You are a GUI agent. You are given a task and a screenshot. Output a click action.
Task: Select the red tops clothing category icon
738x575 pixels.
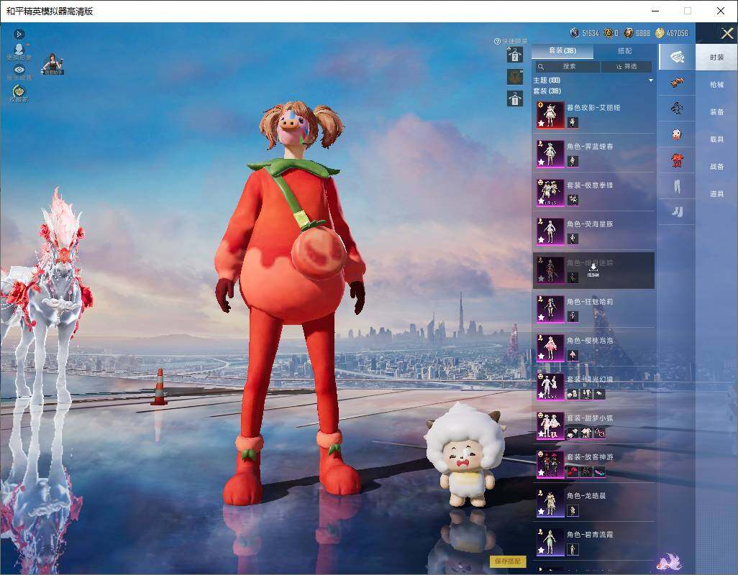point(677,161)
